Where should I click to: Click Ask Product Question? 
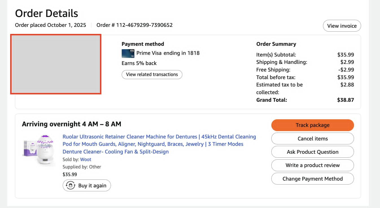(313, 152)
